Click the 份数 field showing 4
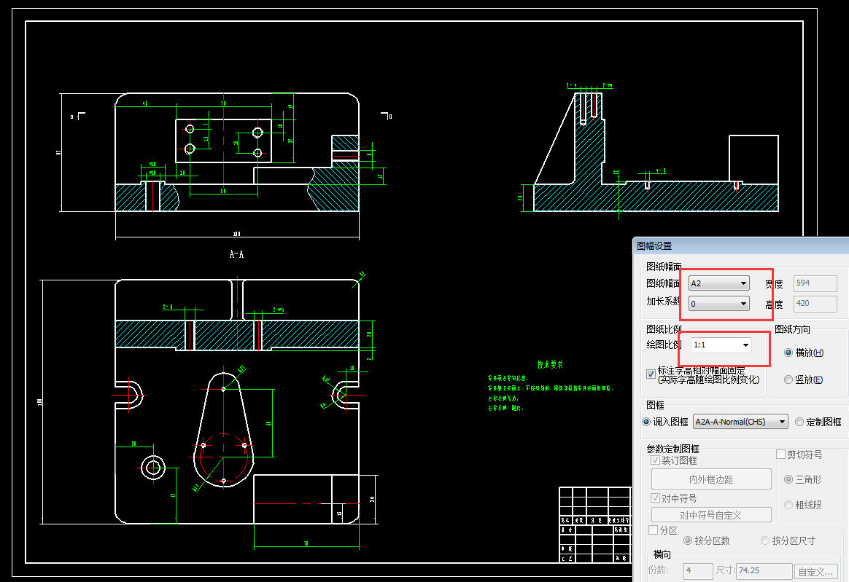The image size is (849, 582). pos(698,570)
